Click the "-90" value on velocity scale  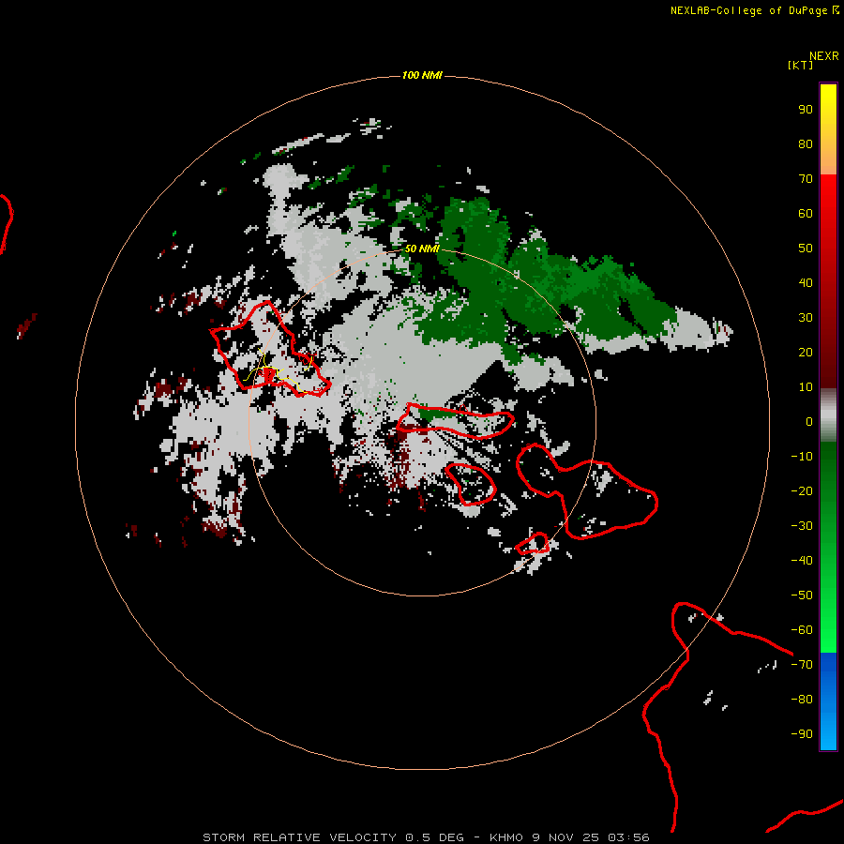tap(802, 734)
